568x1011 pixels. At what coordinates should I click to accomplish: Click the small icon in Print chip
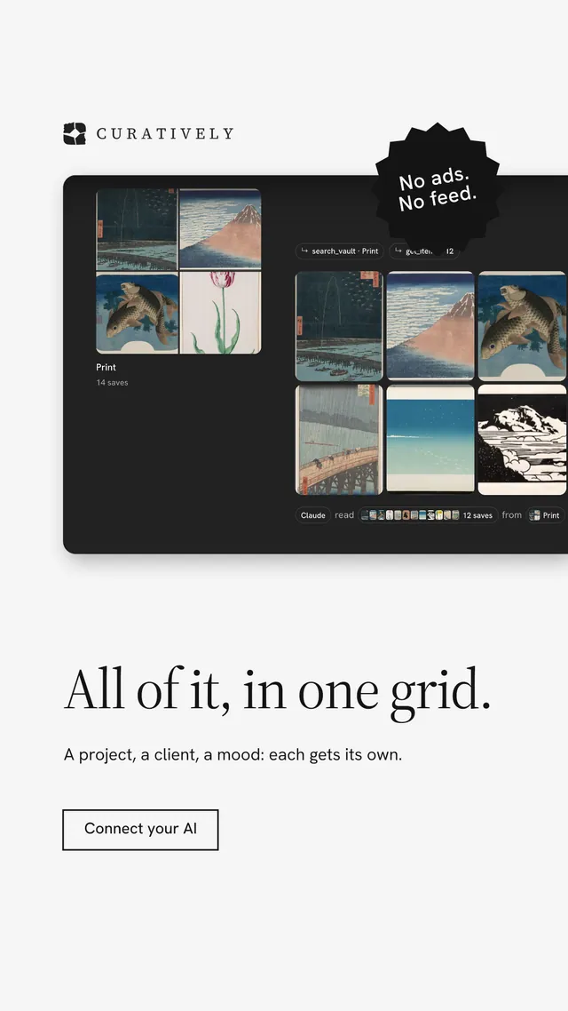534,515
